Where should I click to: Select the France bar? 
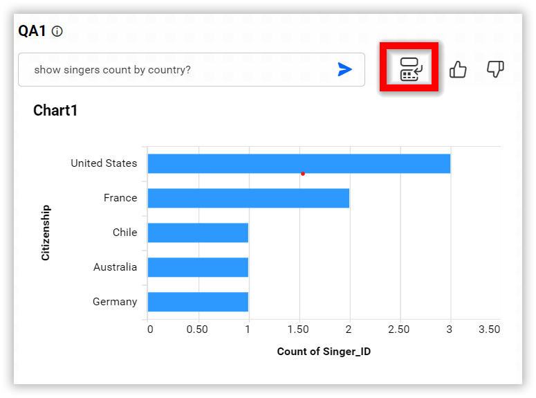click(x=248, y=198)
